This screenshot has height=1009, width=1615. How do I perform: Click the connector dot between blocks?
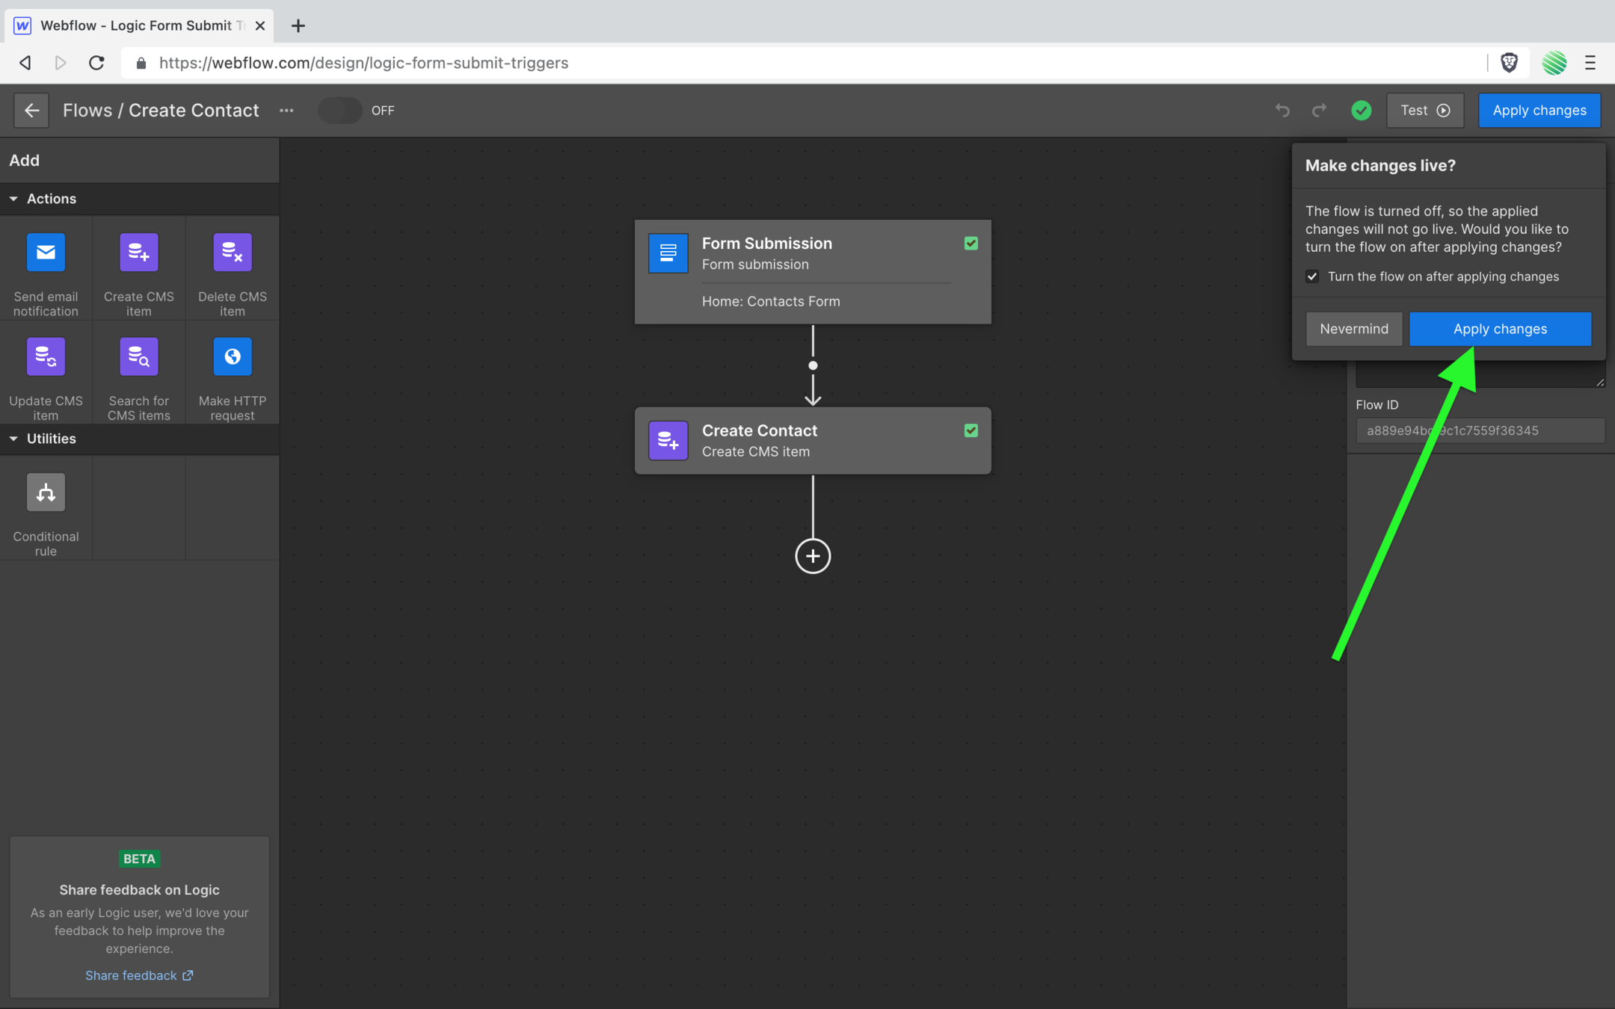813,365
